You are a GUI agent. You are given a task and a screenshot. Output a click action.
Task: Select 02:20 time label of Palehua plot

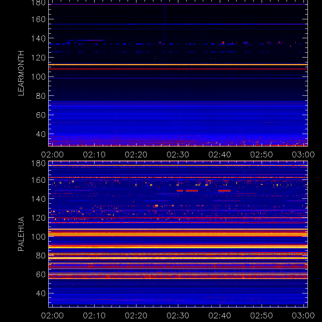click(x=136, y=316)
